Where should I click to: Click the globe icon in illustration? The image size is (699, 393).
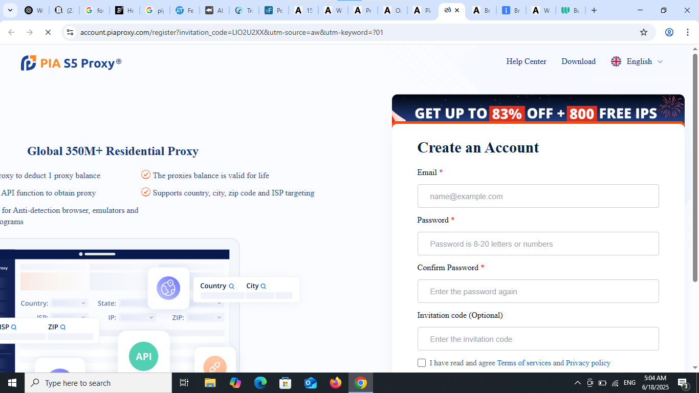point(168,288)
